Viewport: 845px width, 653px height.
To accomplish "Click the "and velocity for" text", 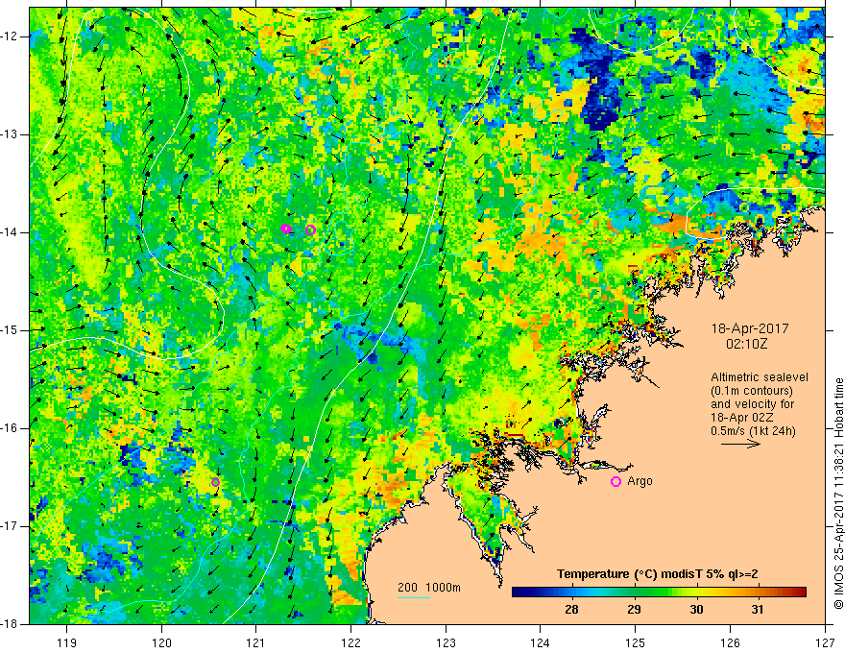I will click(752, 404).
